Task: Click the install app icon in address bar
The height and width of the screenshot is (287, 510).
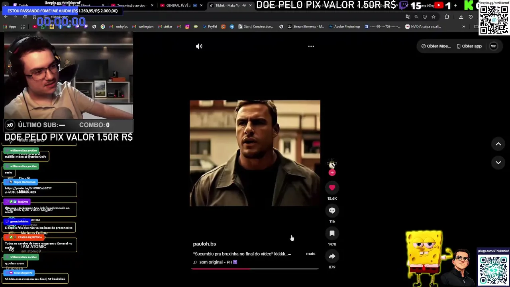Action: (x=425, y=17)
